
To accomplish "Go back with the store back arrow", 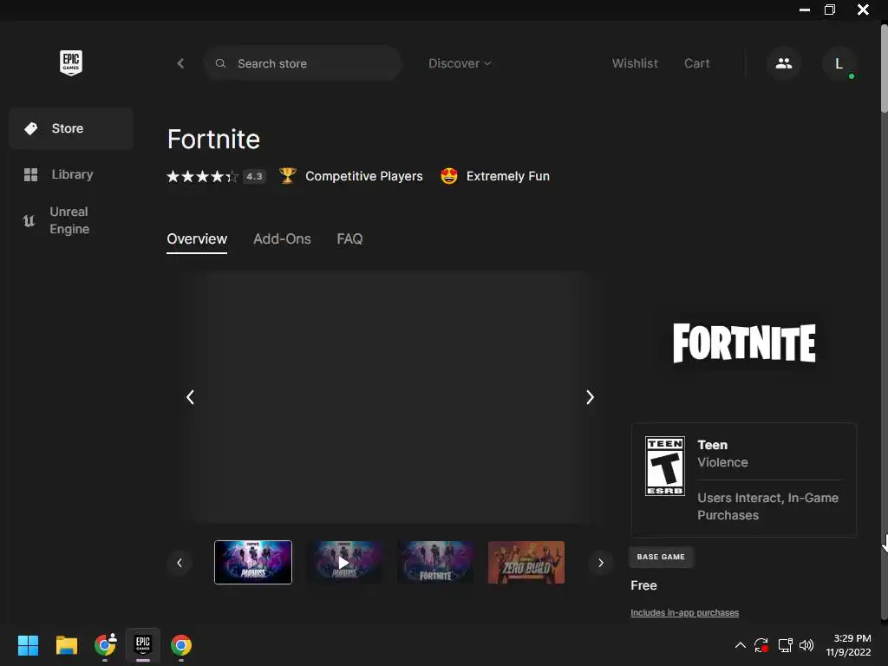I will pyautogui.click(x=180, y=63).
